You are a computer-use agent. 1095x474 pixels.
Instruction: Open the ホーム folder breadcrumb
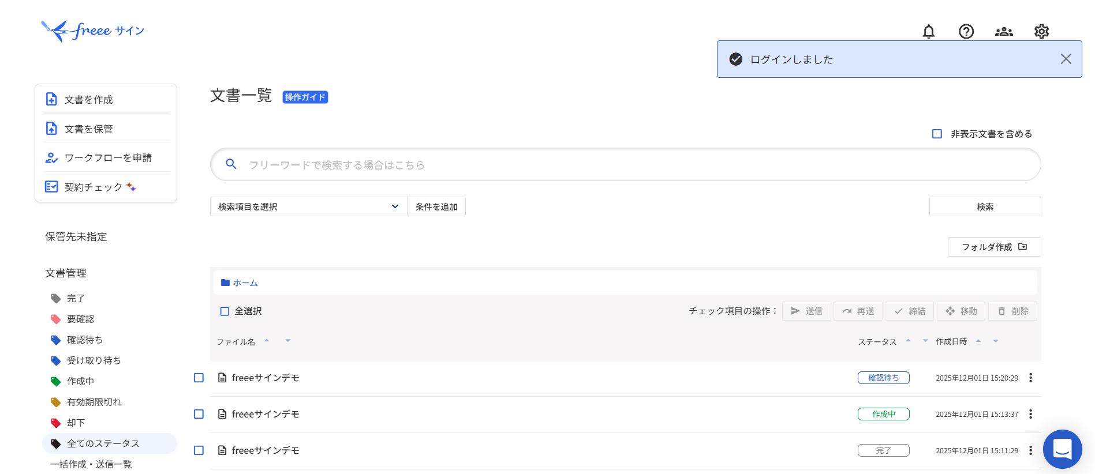click(245, 283)
